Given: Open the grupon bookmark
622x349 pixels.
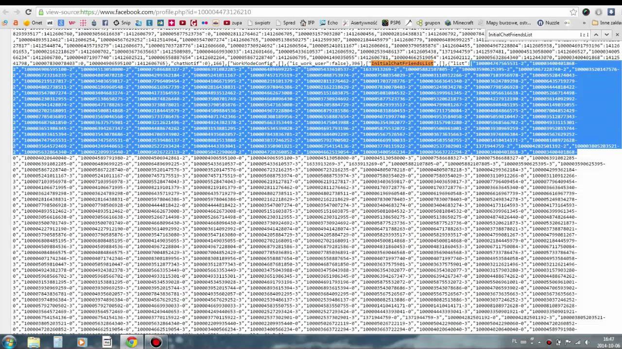Looking at the screenshot, I should [428, 23].
